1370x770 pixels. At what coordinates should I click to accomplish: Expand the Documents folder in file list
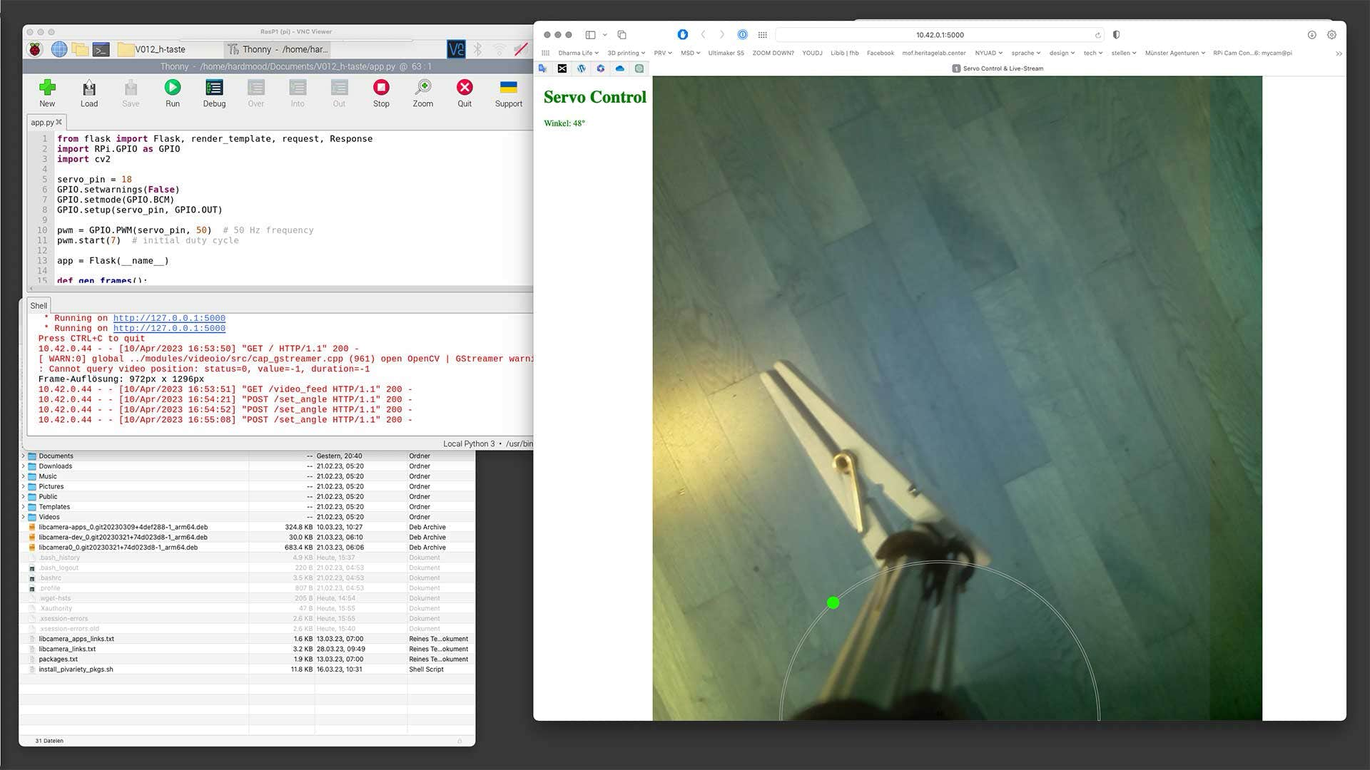(x=24, y=456)
